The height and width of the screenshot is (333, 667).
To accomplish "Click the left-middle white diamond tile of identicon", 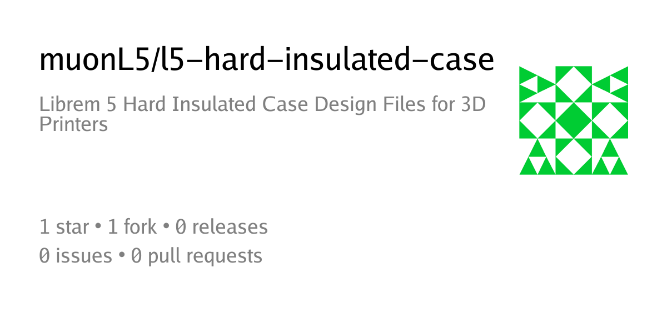I will tap(537, 120).
